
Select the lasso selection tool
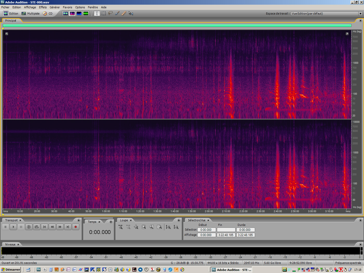110,13
